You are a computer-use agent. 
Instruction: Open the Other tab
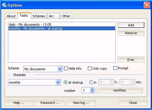pyautogui.click(x=66, y=16)
